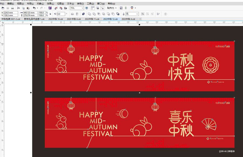
Task: Open the 位图(B) menu
Action: (60, 4)
